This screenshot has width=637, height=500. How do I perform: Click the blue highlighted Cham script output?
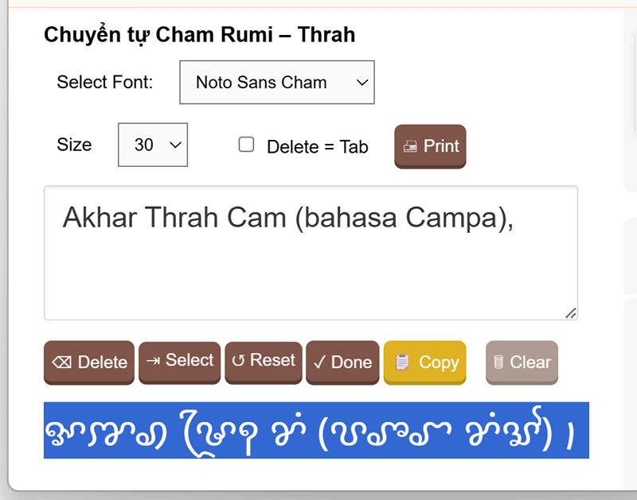316,430
